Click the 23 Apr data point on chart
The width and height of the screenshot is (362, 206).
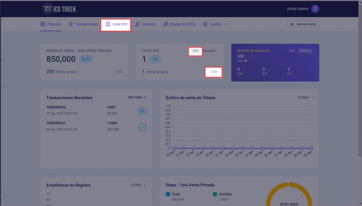[243, 148]
